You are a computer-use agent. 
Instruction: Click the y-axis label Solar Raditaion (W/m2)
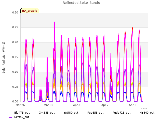4,58
